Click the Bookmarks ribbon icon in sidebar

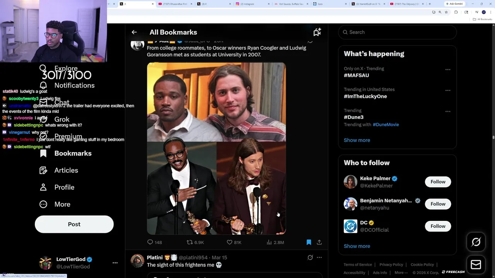click(43, 153)
